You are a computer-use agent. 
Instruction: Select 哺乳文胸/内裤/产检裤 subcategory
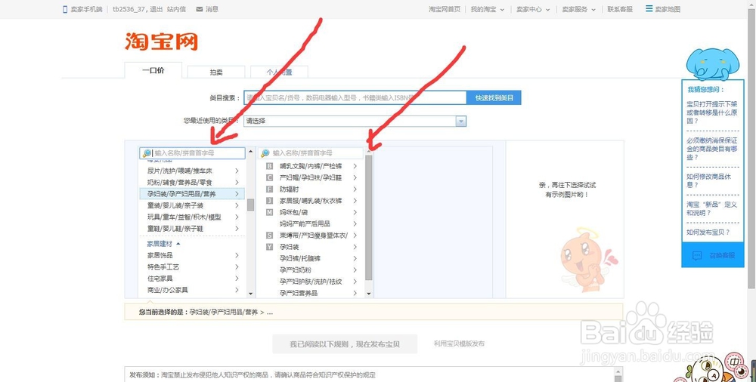pos(311,166)
